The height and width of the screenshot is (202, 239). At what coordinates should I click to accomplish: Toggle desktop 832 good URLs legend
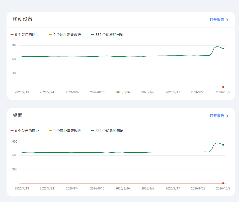107,131
